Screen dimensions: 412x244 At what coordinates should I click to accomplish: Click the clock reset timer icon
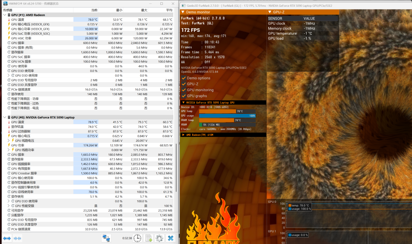[138, 238]
